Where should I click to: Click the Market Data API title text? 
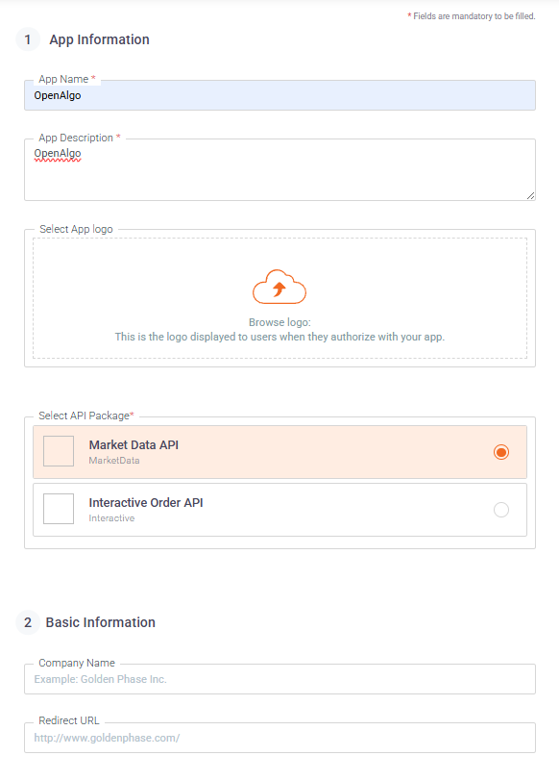coord(134,444)
